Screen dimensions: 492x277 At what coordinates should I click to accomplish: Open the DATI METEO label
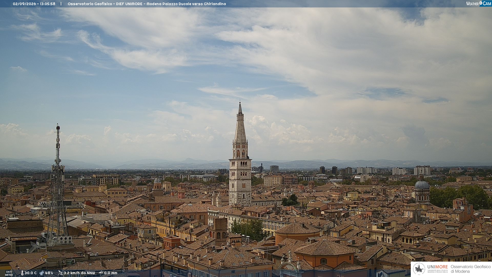pyautogui.click(x=9, y=273)
